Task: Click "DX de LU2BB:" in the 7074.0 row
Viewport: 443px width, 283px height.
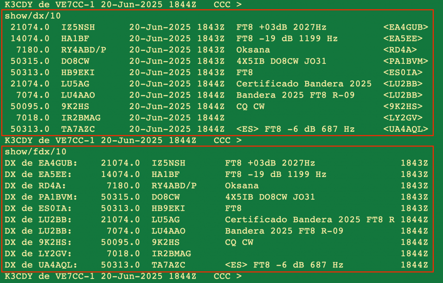Action: pyautogui.click(x=38, y=231)
